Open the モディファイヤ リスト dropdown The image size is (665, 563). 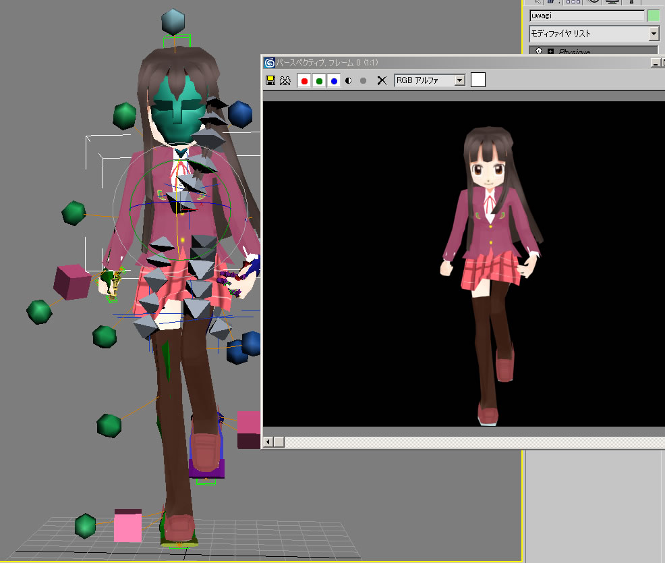(x=654, y=34)
